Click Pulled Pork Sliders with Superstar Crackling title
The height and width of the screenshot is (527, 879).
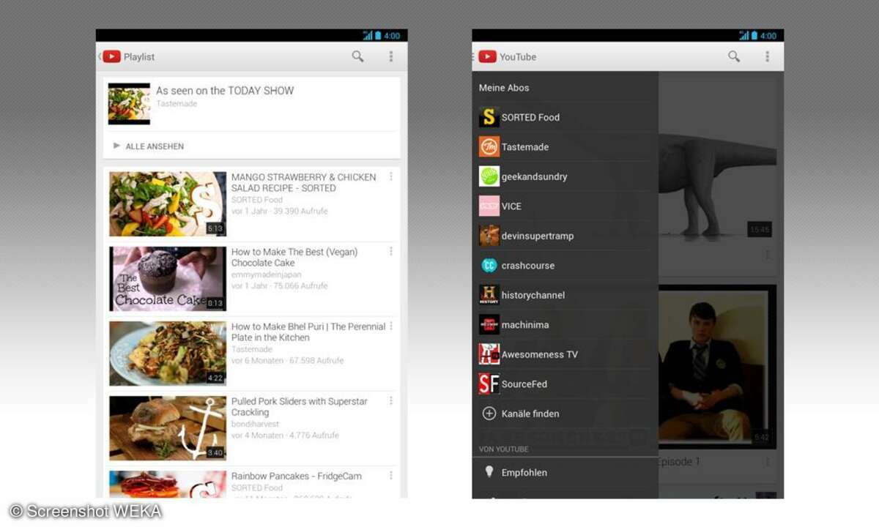(300, 406)
